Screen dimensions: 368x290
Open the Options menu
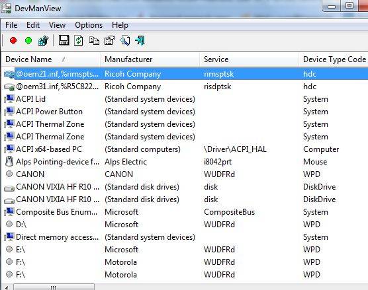[x=89, y=25]
